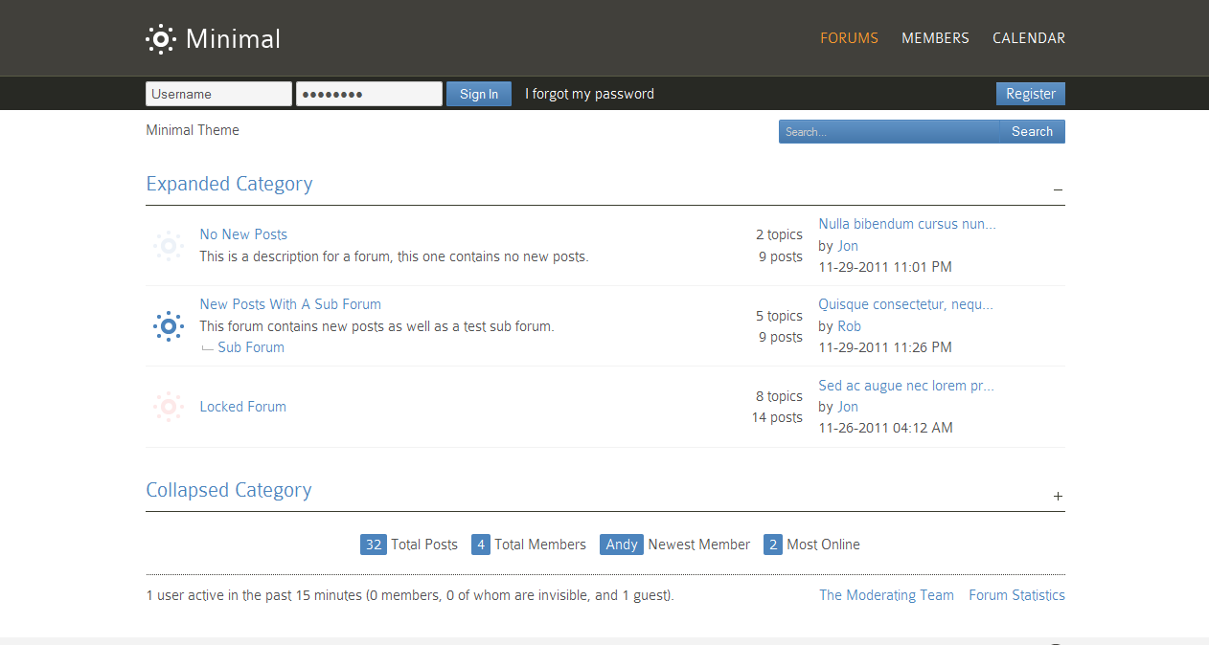The height and width of the screenshot is (645, 1209).
Task: Open the I forgot my password link
Action: pos(589,94)
